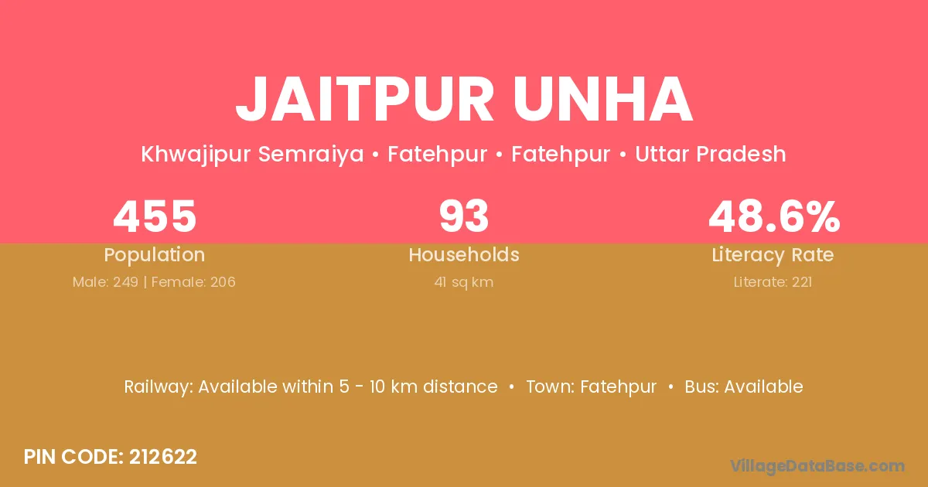Screen dimensions: 928x487
Task: Click the 455 population figure
Action: (x=155, y=216)
